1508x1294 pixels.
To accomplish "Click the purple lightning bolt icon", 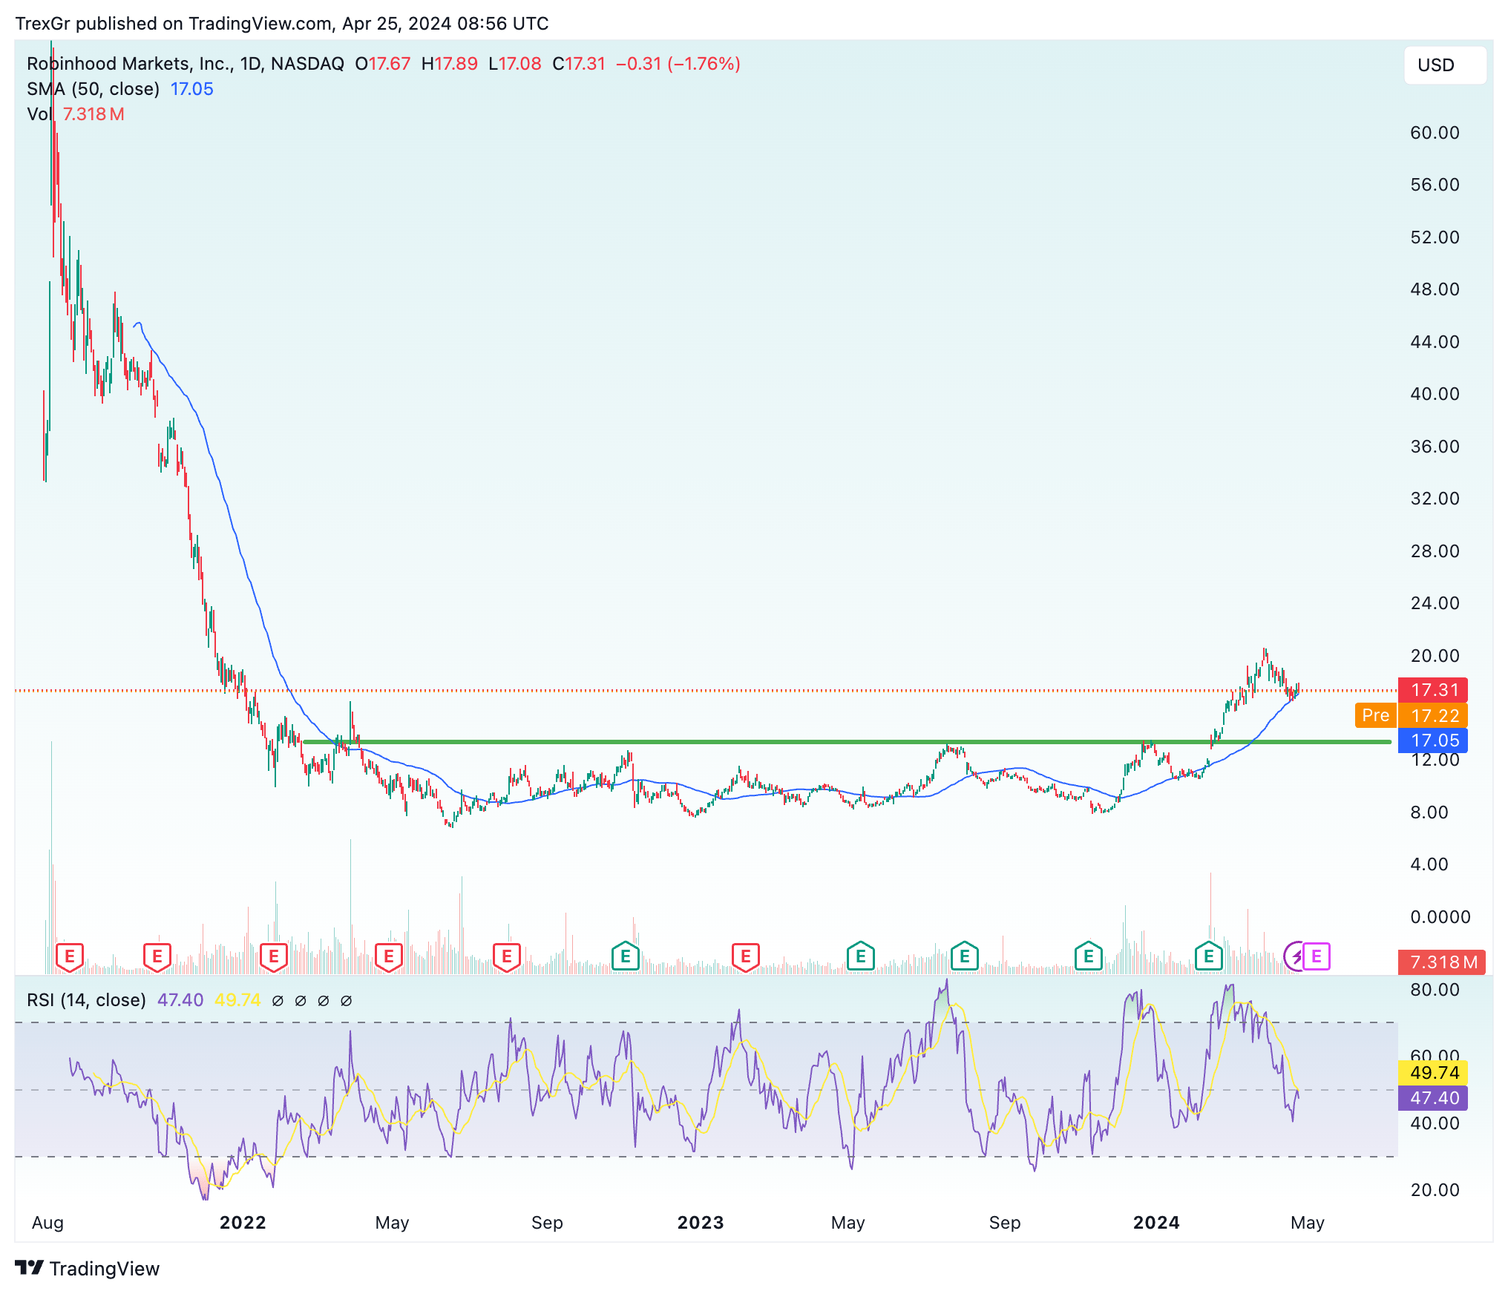I will pos(1296,956).
